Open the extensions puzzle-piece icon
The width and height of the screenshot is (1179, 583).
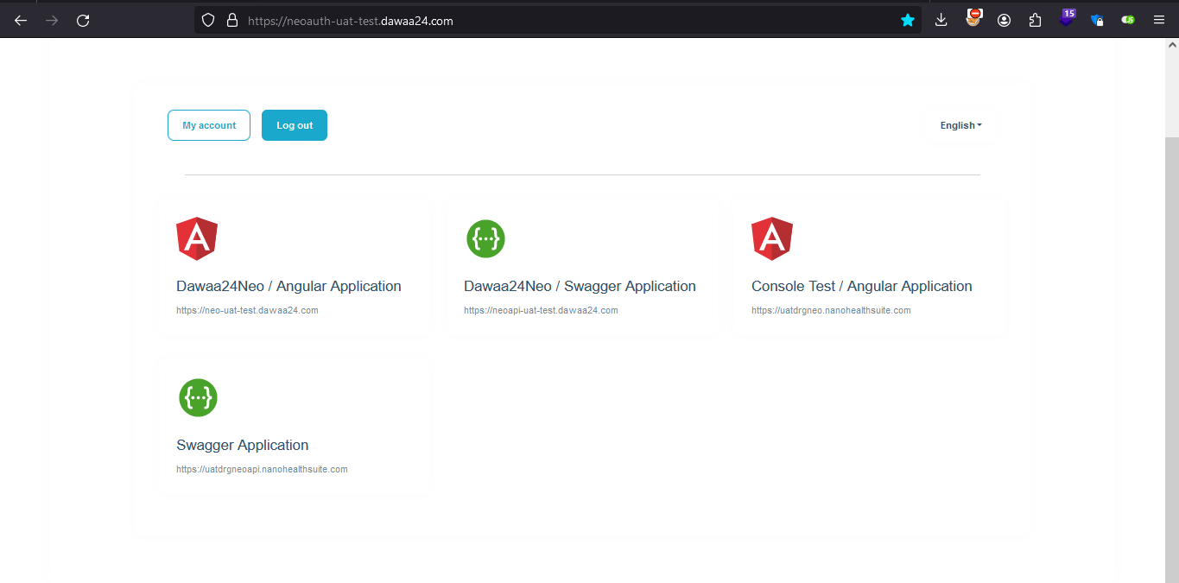[x=1035, y=20]
